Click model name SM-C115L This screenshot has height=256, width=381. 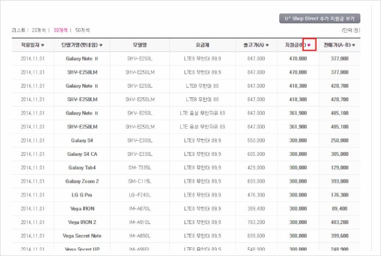pyautogui.click(x=140, y=181)
